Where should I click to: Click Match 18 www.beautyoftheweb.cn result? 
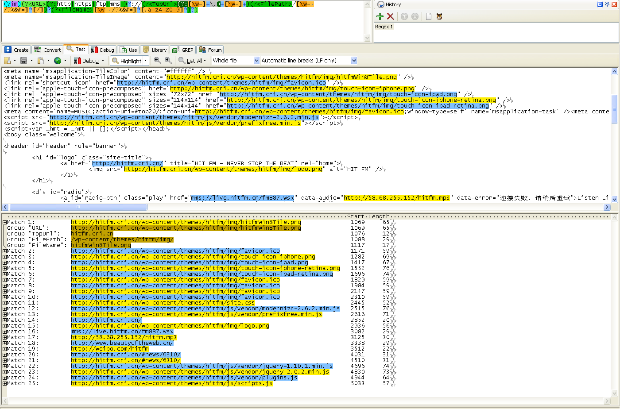[122, 343]
